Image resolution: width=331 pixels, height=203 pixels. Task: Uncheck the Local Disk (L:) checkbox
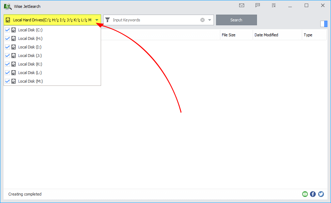7,73
